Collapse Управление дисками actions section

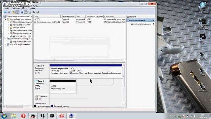coord(153,20)
